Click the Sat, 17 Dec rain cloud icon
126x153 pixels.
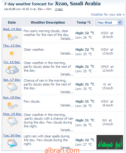(12, 88)
